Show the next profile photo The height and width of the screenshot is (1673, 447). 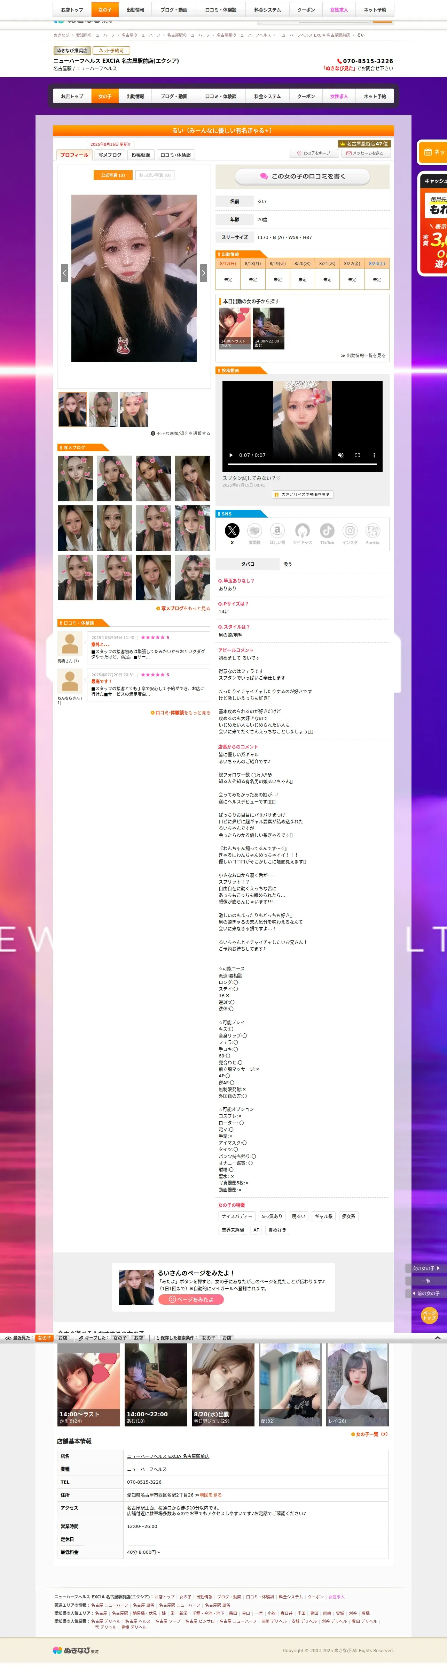203,273
